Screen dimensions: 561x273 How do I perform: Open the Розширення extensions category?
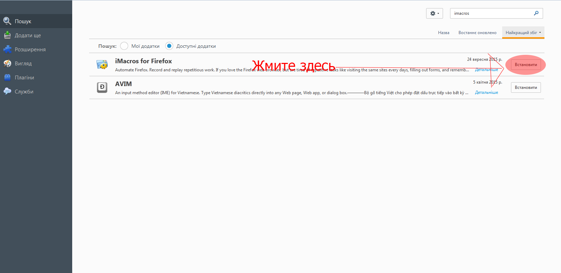[36, 49]
